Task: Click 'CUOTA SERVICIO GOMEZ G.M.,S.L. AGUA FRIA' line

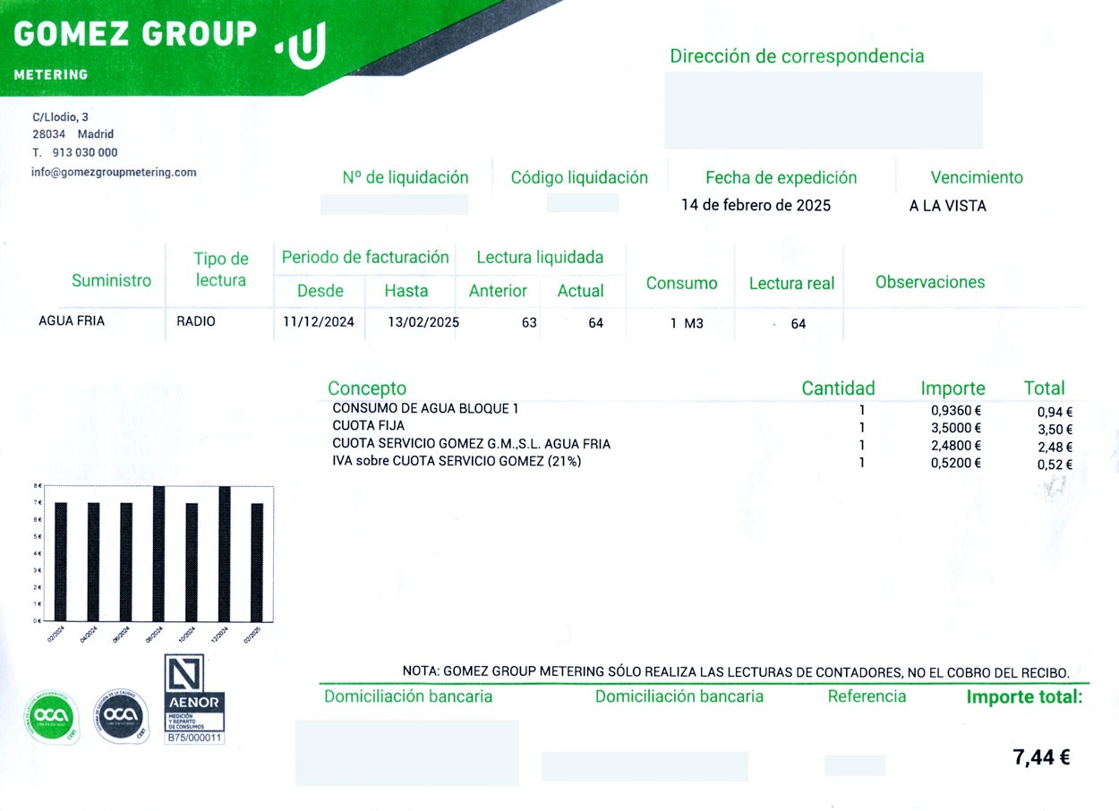Action: coord(471,444)
